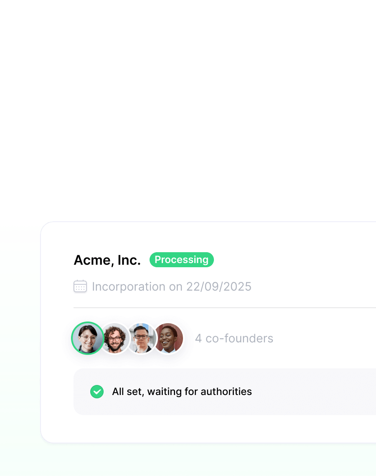Open the curly-haired bearded co-founder avatar
The height and width of the screenshot is (476, 376).
point(115,338)
